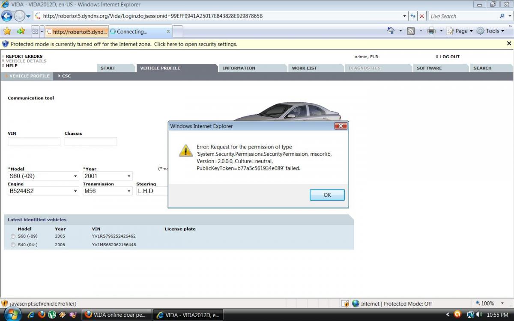Open the Favorites Center star icon

7,31
